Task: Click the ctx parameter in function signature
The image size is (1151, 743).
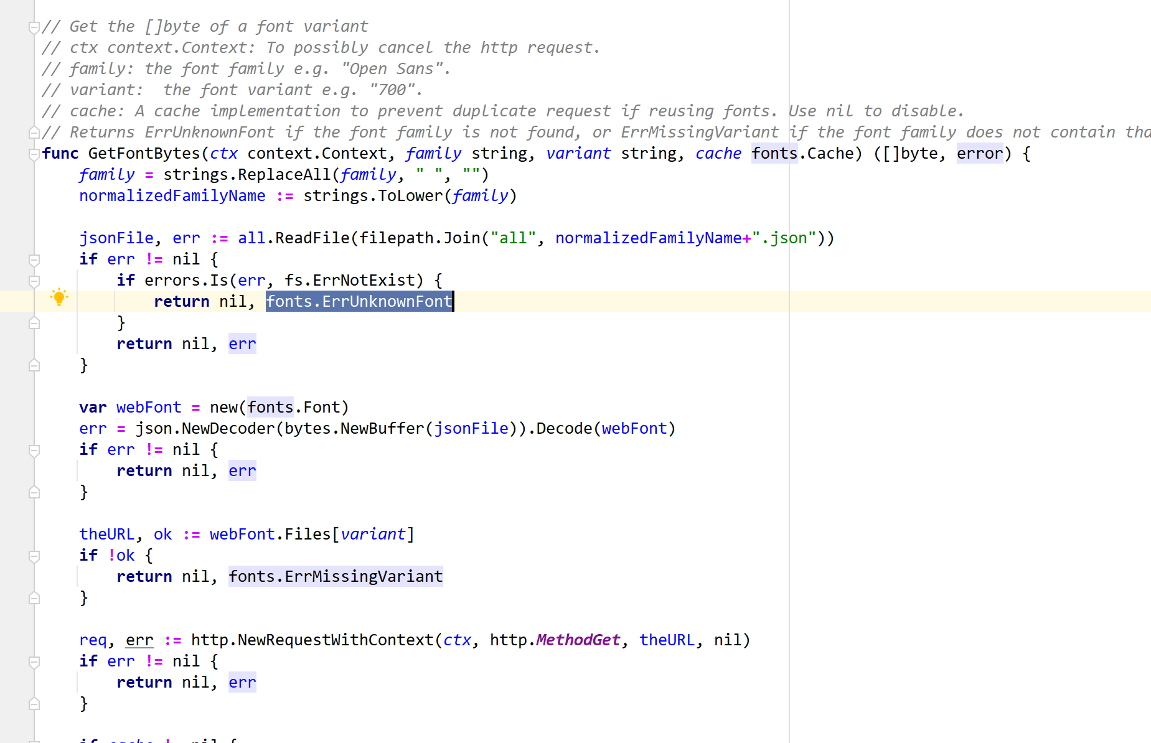Action: click(223, 154)
